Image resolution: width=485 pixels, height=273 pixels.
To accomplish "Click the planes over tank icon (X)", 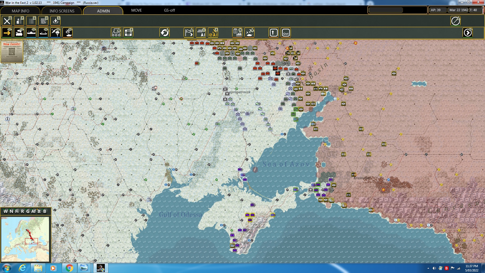I will click(250, 33).
